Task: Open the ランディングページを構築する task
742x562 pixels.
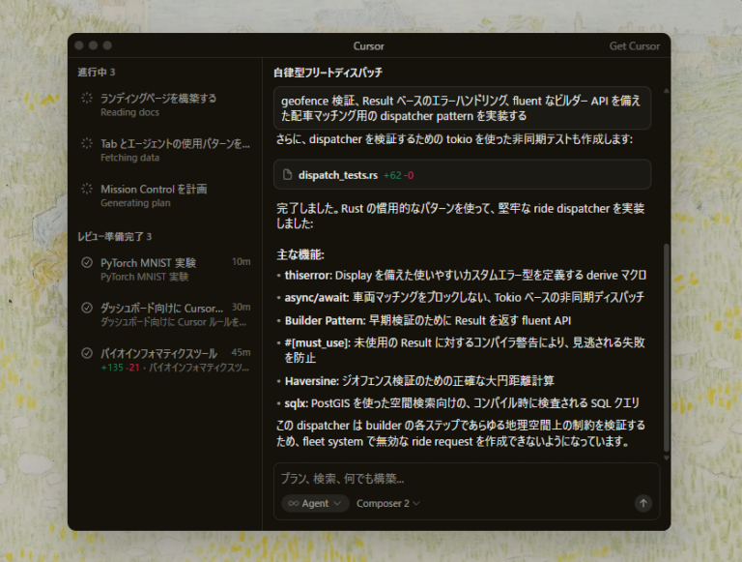Action: point(165,104)
